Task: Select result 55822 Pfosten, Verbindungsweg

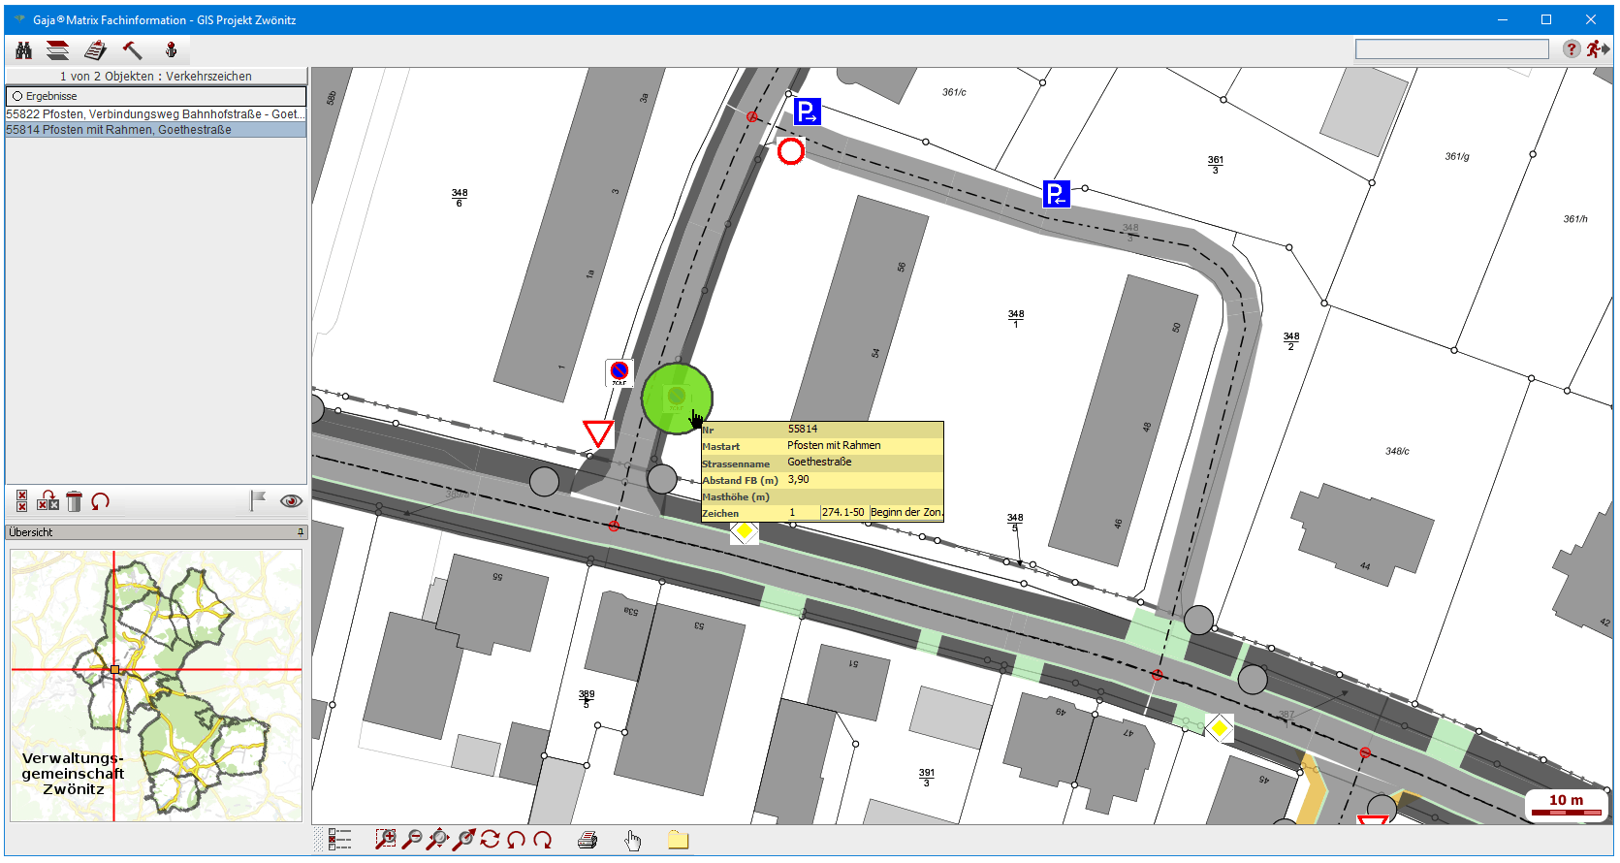Action: point(155,114)
